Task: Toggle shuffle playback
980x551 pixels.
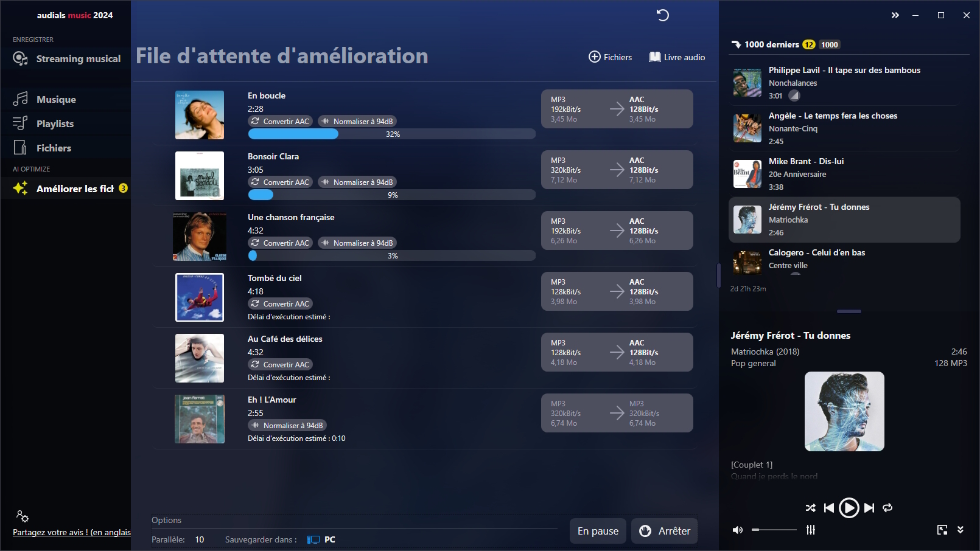Action: click(x=810, y=508)
